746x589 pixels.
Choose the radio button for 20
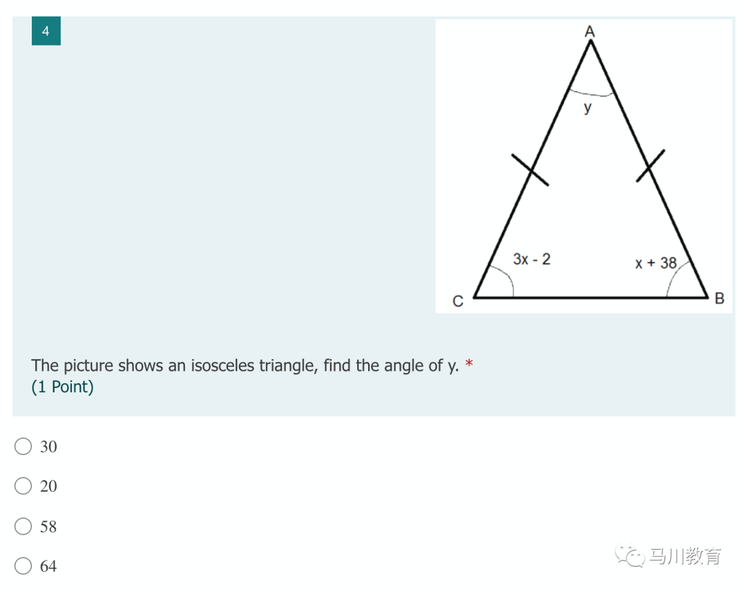click(x=23, y=486)
